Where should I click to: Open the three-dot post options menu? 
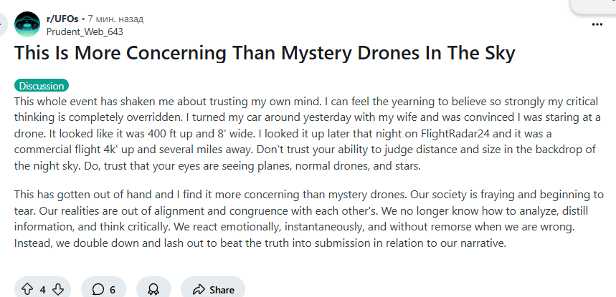click(597, 24)
